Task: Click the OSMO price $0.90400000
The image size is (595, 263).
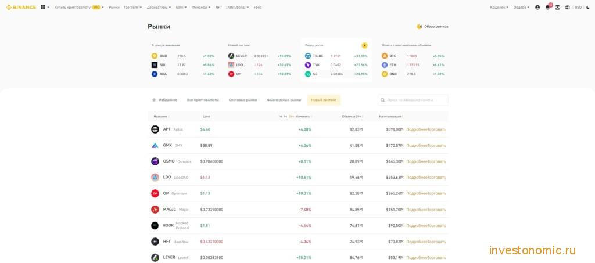Action: [212, 161]
